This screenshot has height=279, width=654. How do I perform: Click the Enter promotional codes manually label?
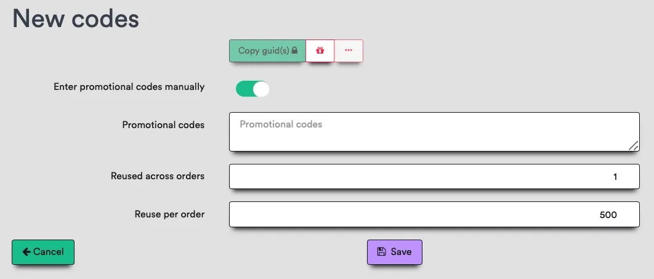[x=129, y=87]
